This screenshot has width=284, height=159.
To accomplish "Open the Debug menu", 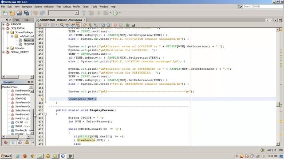I will 67,7.
